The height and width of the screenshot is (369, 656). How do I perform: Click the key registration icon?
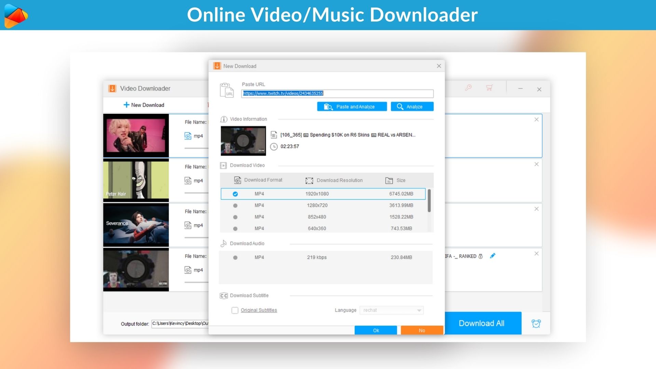point(468,88)
